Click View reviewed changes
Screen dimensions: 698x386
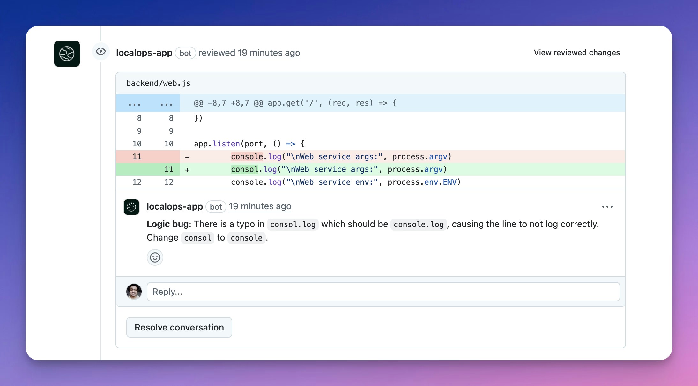pos(577,53)
